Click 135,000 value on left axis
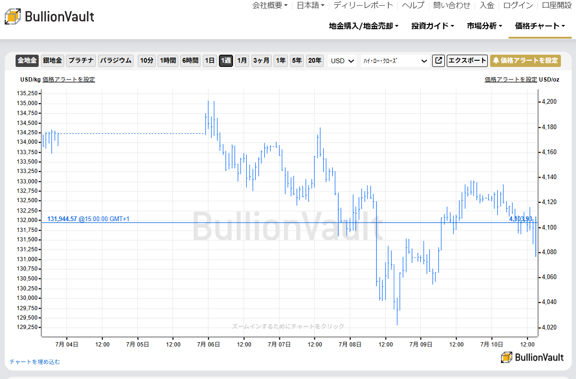Screen dimensions: 576x379 tap(28, 103)
